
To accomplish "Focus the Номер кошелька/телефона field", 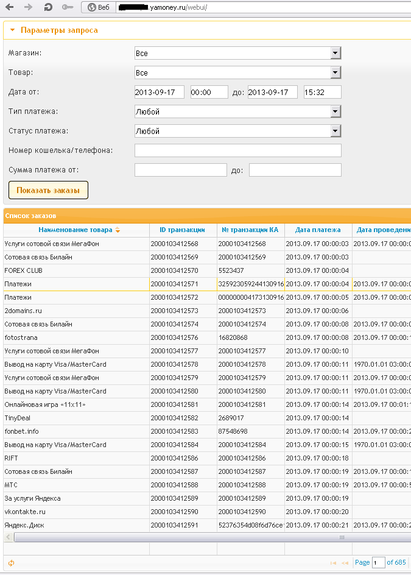I will coord(238,150).
